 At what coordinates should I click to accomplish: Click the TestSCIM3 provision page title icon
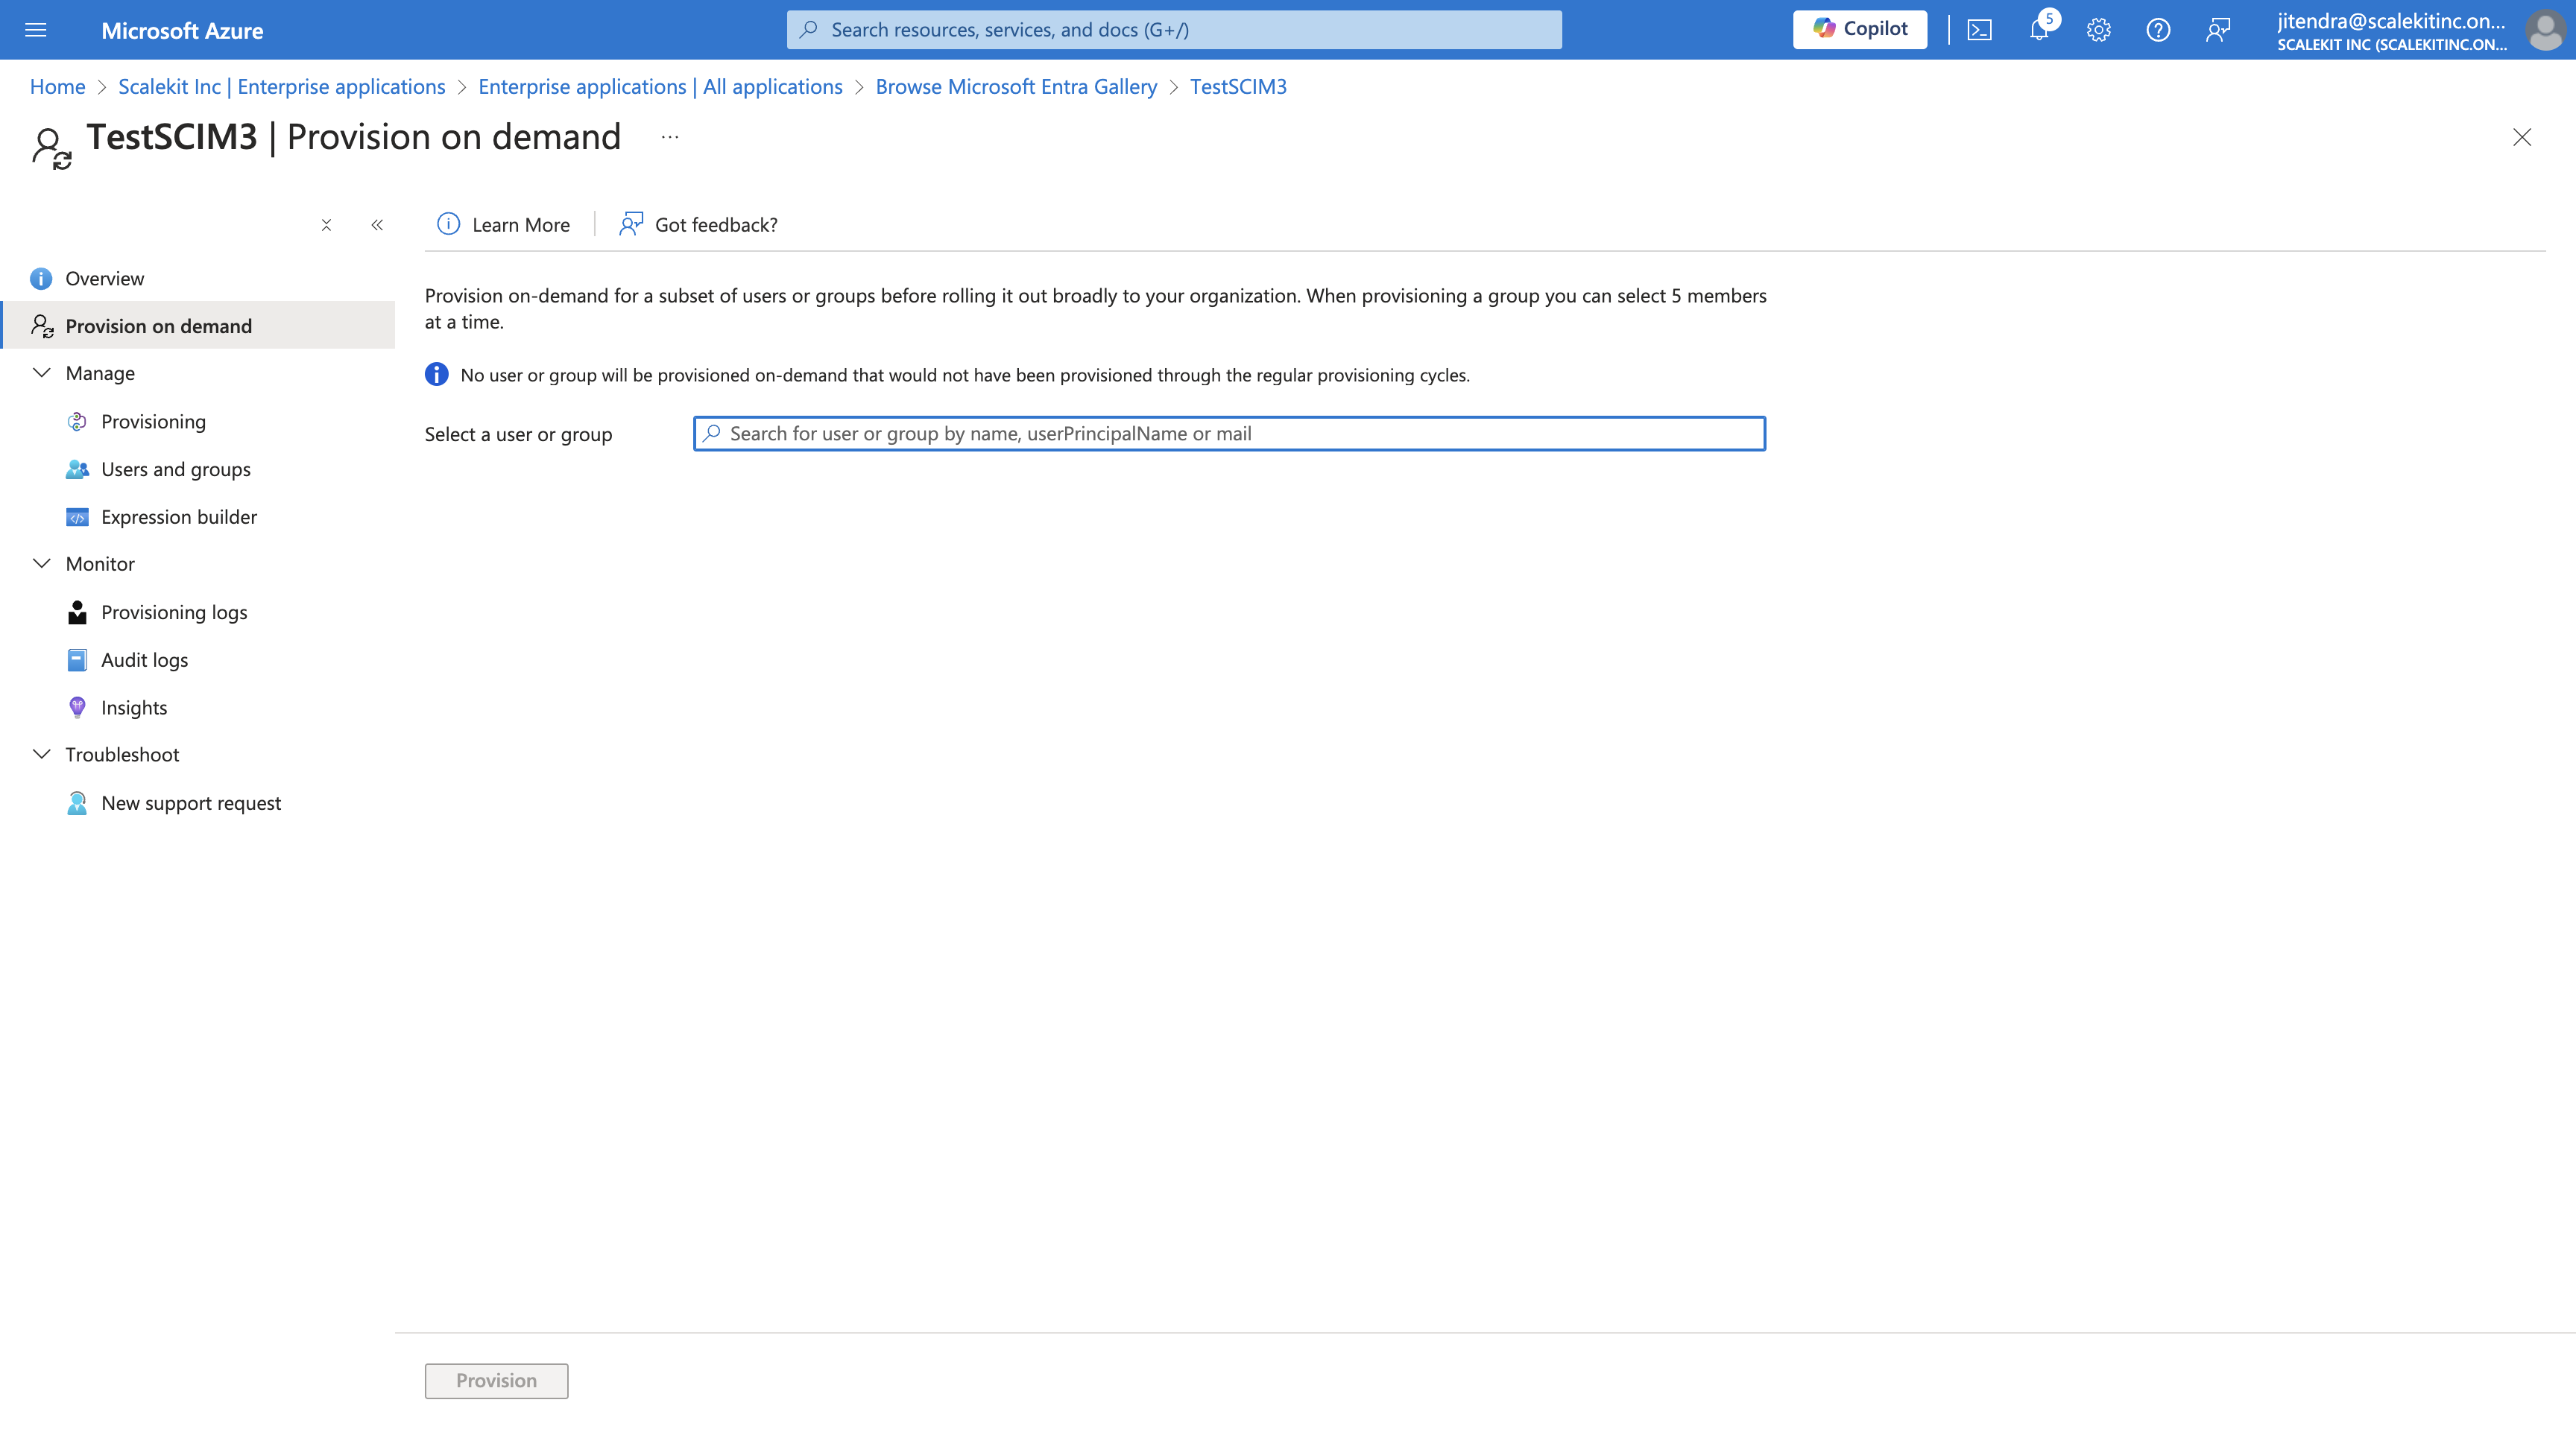pyautogui.click(x=51, y=148)
